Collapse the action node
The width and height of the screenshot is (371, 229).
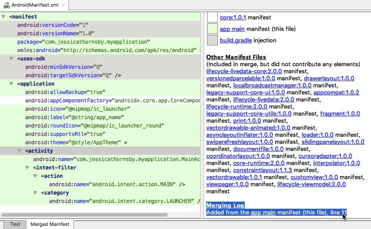coord(36,176)
